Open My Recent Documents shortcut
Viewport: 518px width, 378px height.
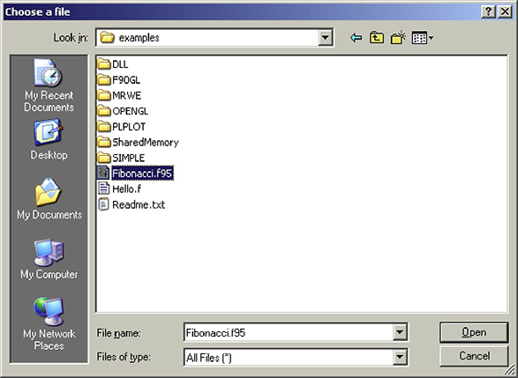[x=49, y=85]
